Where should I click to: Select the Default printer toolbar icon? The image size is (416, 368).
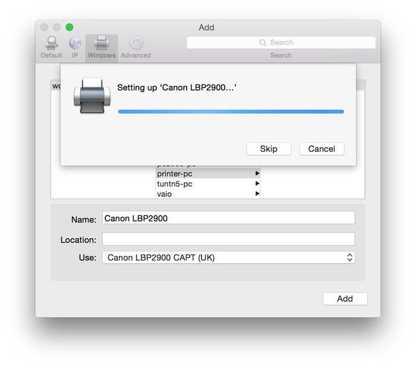[52, 43]
